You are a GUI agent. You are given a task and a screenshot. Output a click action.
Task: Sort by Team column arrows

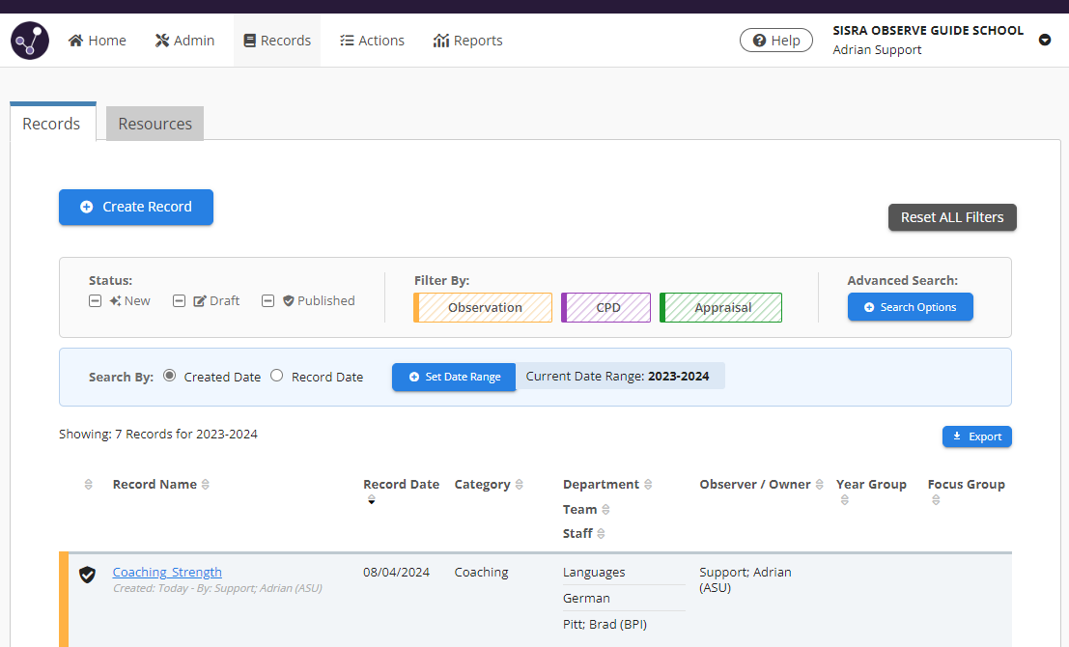606,510
